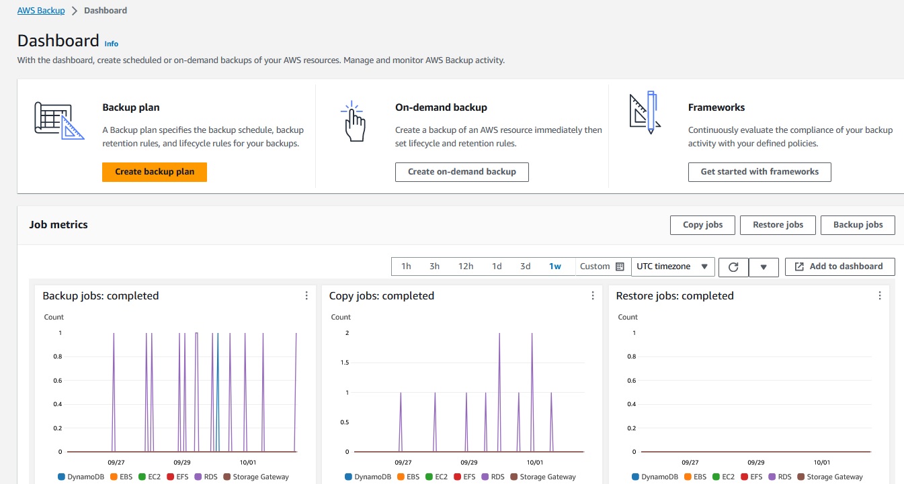This screenshot has height=484, width=904.
Task: Click the Backup plan blueprint icon
Action: tap(59, 120)
